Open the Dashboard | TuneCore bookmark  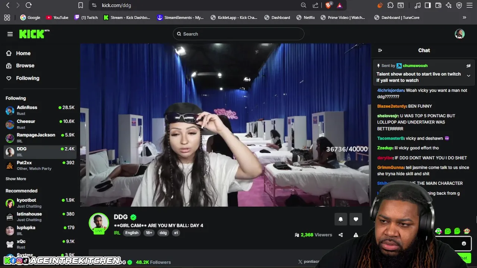click(397, 17)
